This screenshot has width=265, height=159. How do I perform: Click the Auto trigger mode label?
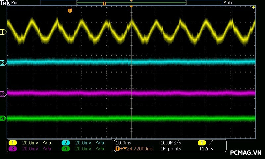[x=229, y=3]
